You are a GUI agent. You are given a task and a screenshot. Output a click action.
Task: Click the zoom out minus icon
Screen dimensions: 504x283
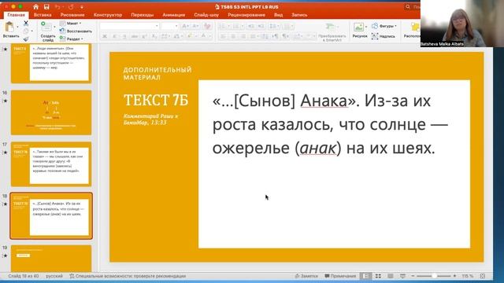[x=413, y=276]
